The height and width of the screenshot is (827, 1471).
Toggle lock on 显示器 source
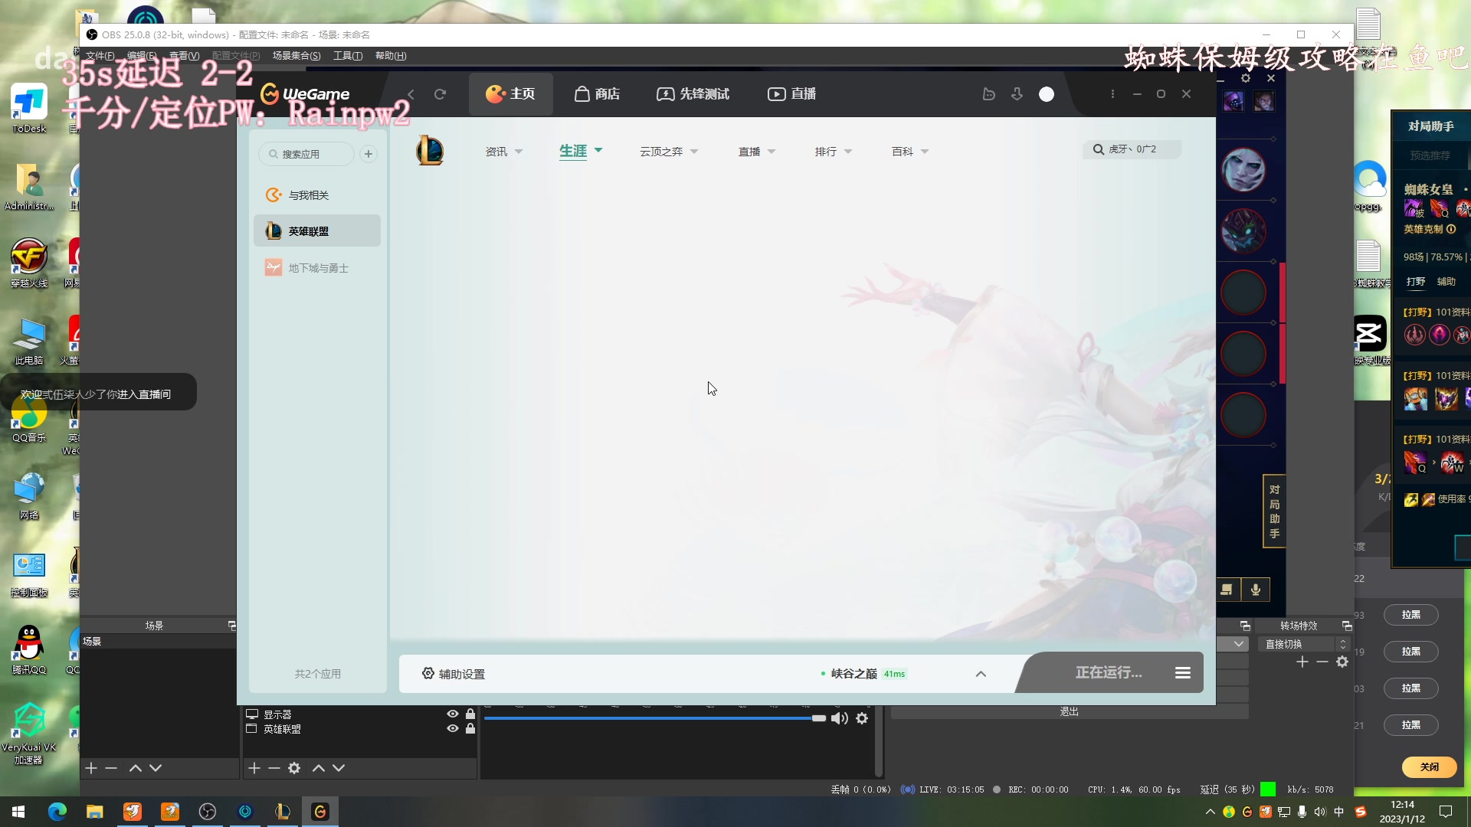pyautogui.click(x=470, y=714)
